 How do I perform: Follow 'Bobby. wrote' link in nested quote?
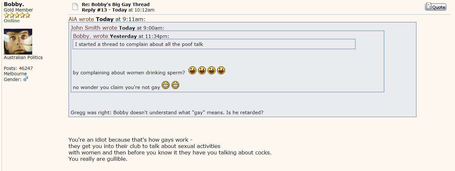pos(91,36)
